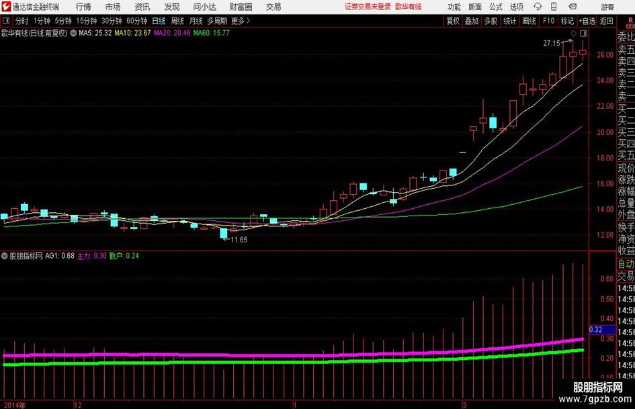The height and width of the screenshot is (409, 635).
Task: Open the mail envelope icon
Action: click(573, 7)
